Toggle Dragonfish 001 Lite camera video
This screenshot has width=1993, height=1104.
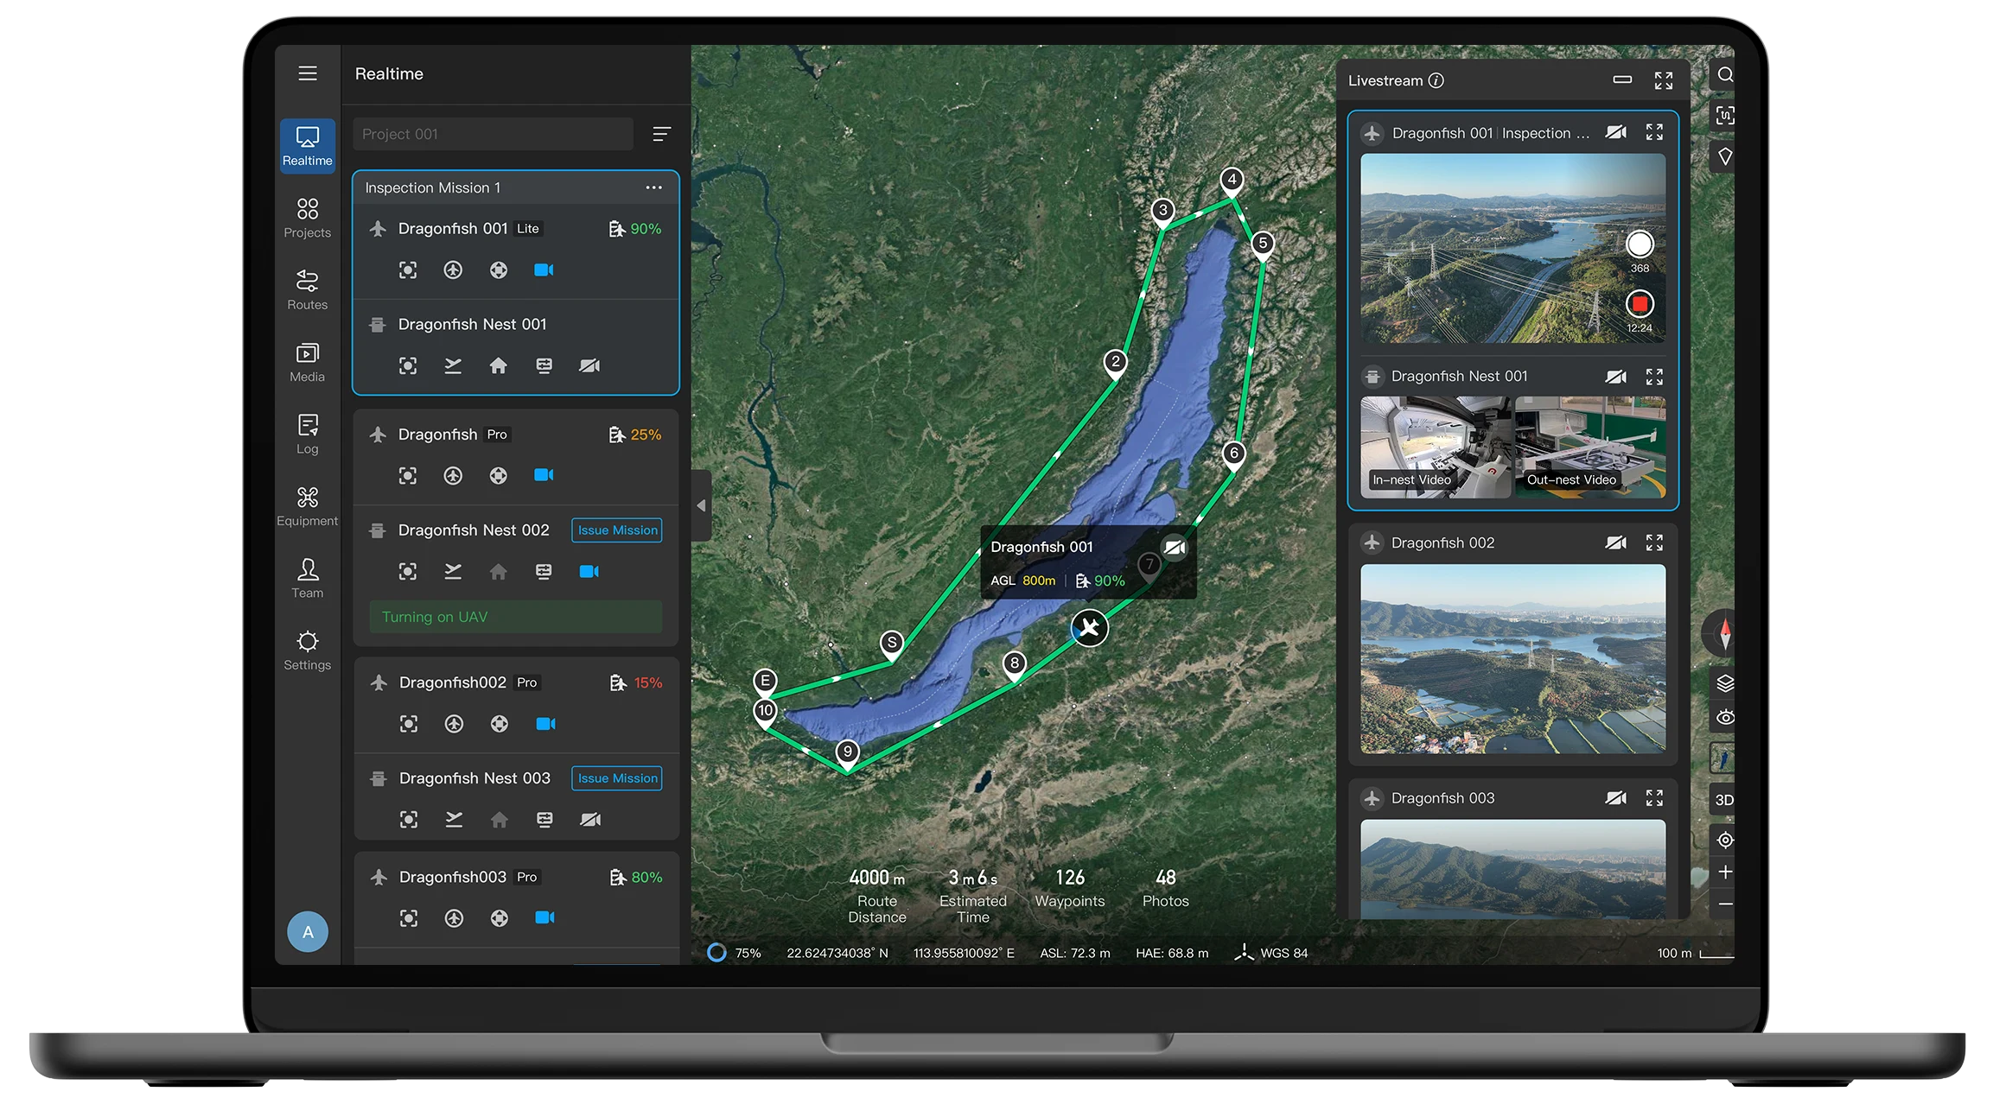[544, 270]
